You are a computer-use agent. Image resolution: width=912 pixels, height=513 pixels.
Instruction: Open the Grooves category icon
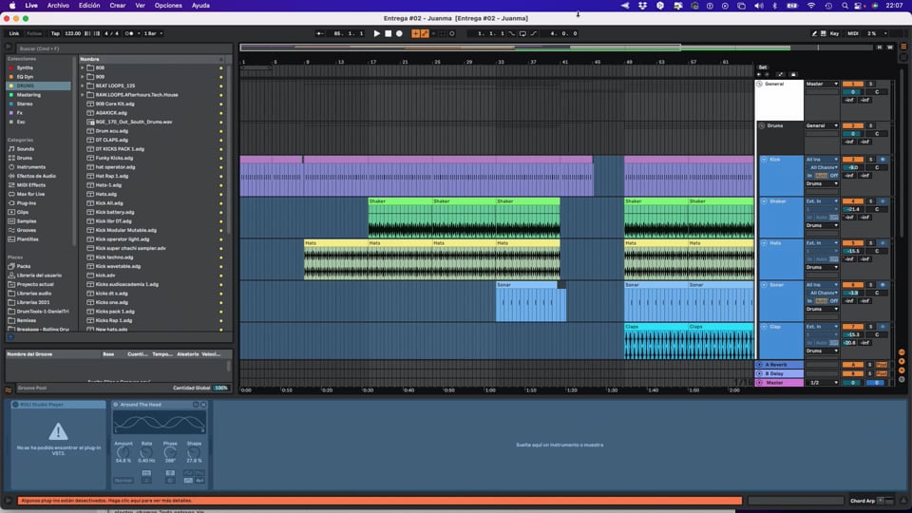11,230
